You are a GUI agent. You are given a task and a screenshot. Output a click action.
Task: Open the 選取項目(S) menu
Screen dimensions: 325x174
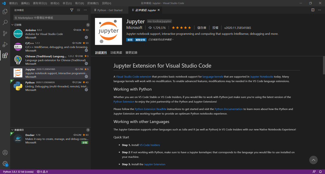click(x=40, y=3)
